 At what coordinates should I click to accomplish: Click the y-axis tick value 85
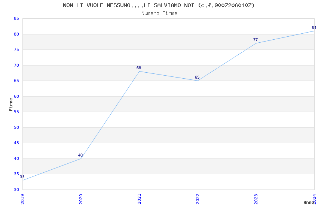pos(16,18)
